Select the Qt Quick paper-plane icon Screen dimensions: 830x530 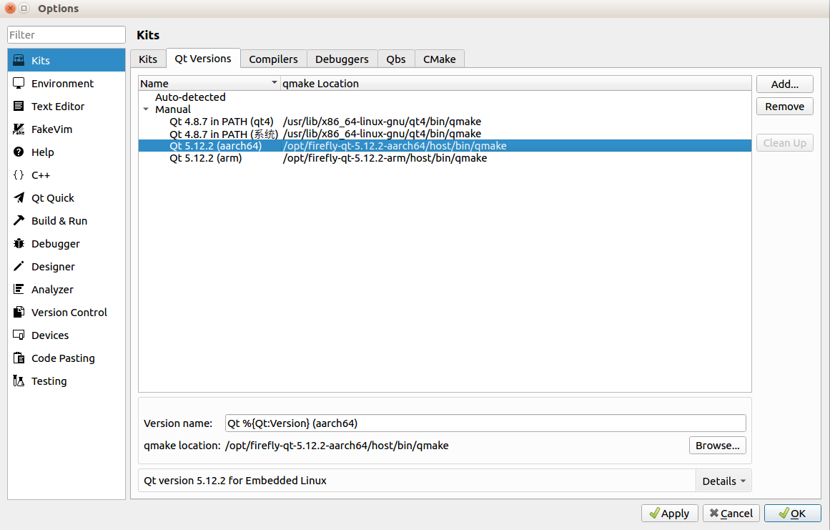click(19, 198)
